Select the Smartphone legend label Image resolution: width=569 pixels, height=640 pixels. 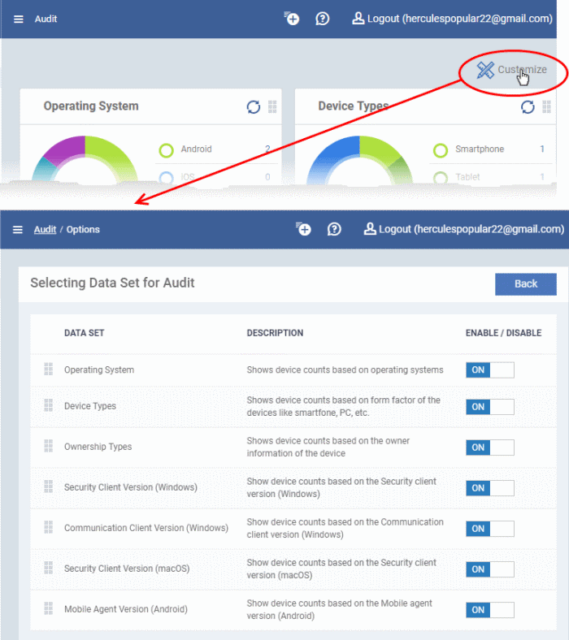480,149
